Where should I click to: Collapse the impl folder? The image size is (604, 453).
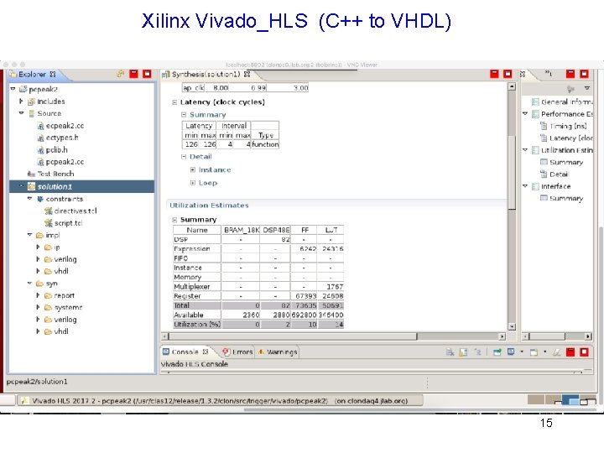29,235
